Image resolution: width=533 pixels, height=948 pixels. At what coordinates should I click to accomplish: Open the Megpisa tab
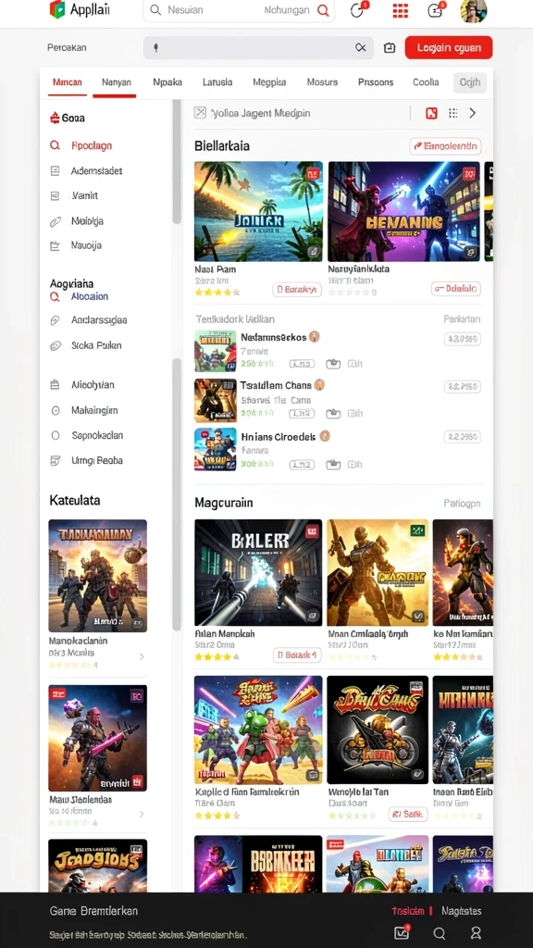tap(269, 82)
